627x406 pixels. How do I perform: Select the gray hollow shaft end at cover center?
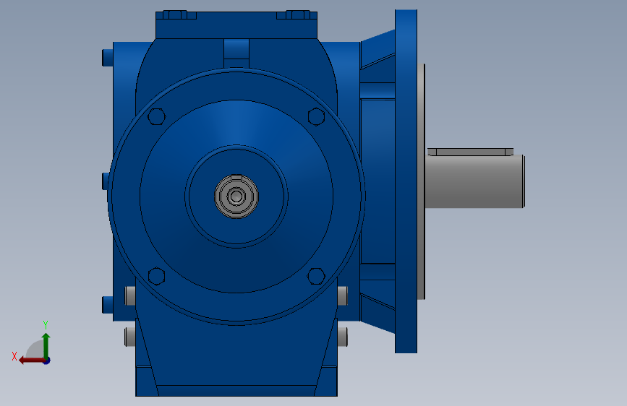pos(236,196)
